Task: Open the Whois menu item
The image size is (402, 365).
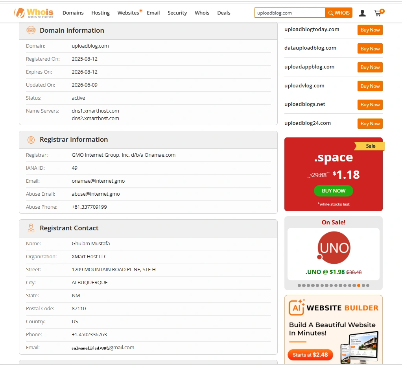Action: [x=202, y=13]
